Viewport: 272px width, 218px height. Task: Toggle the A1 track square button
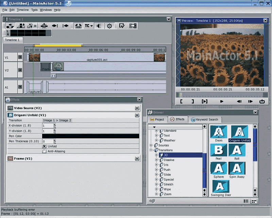click(x=20, y=87)
